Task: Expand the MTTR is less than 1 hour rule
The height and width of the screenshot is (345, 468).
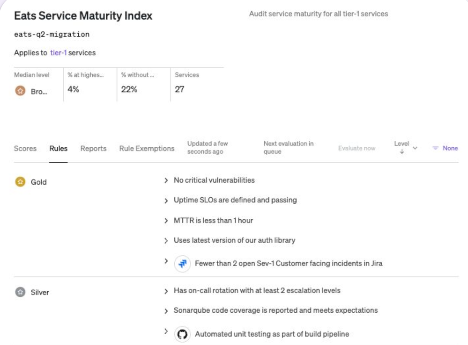Action: click(166, 221)
